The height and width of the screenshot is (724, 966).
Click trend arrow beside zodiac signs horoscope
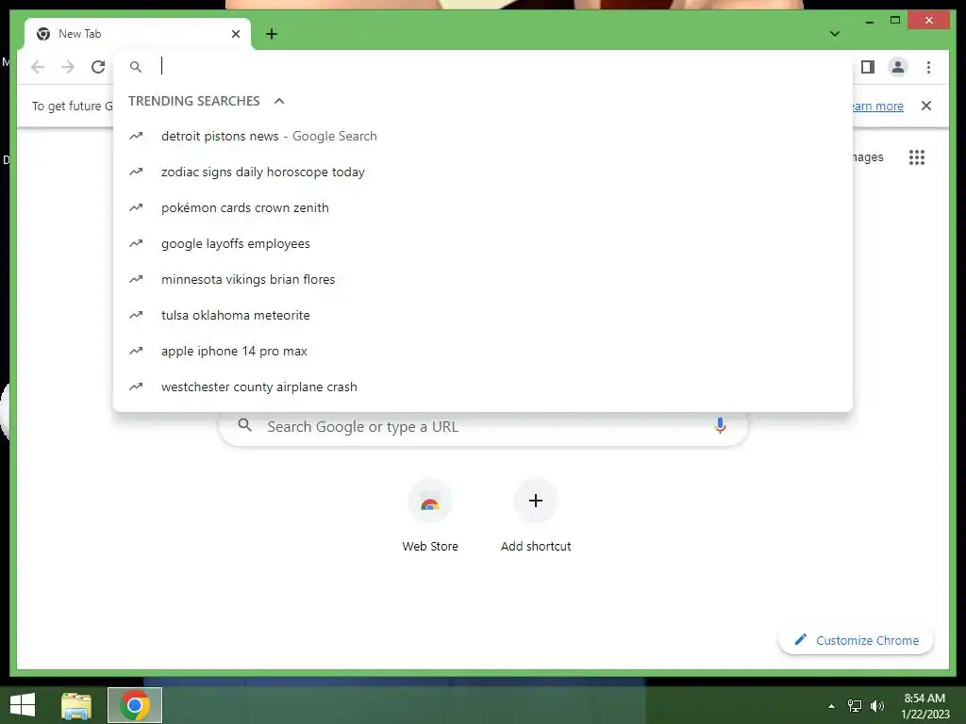(136, 172)
